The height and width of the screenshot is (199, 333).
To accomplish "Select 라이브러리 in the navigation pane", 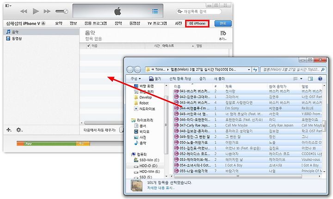I will pos(142,120).
